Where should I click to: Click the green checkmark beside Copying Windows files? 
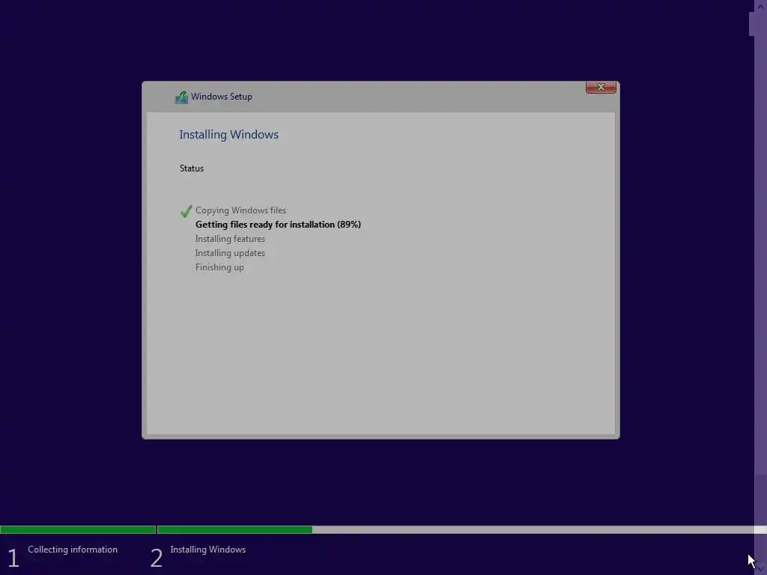tap(186, 210)
